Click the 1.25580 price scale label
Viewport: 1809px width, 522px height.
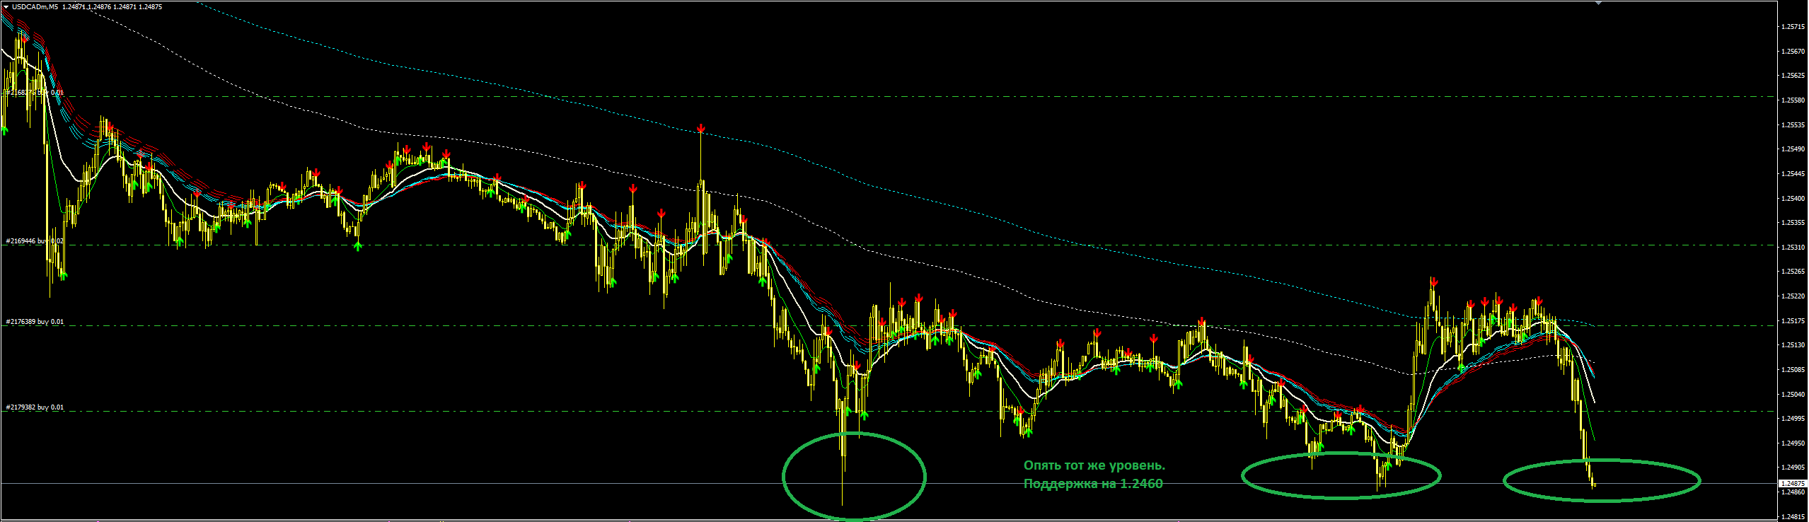[x=1791, y=100]
